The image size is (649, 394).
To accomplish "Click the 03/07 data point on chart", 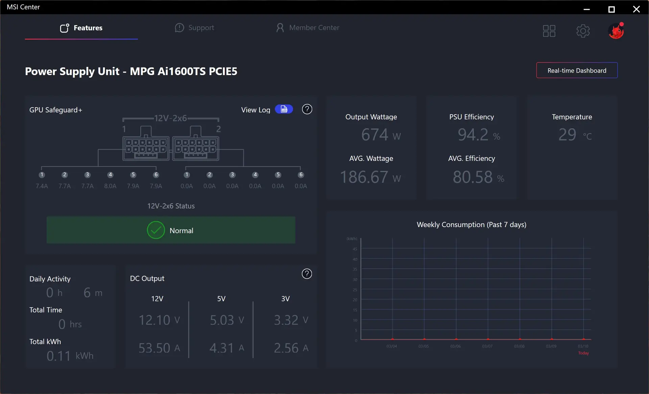I will [488, 339].
